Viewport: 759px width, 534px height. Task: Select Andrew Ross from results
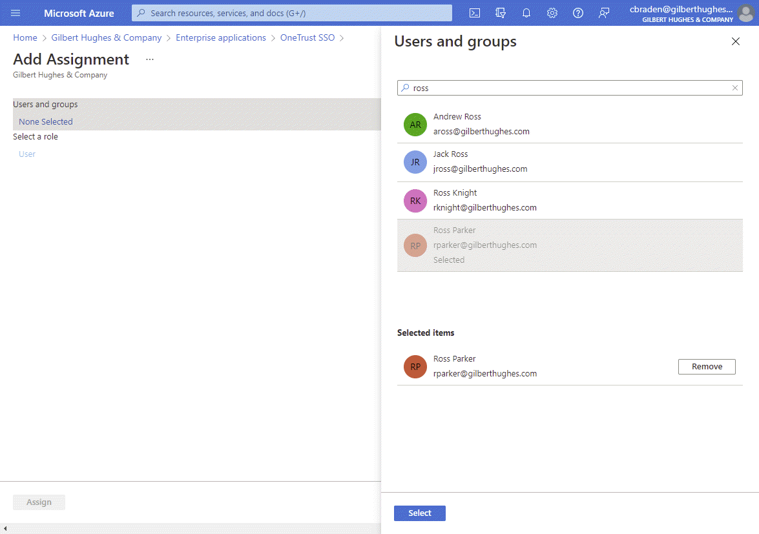coord(570,125)
